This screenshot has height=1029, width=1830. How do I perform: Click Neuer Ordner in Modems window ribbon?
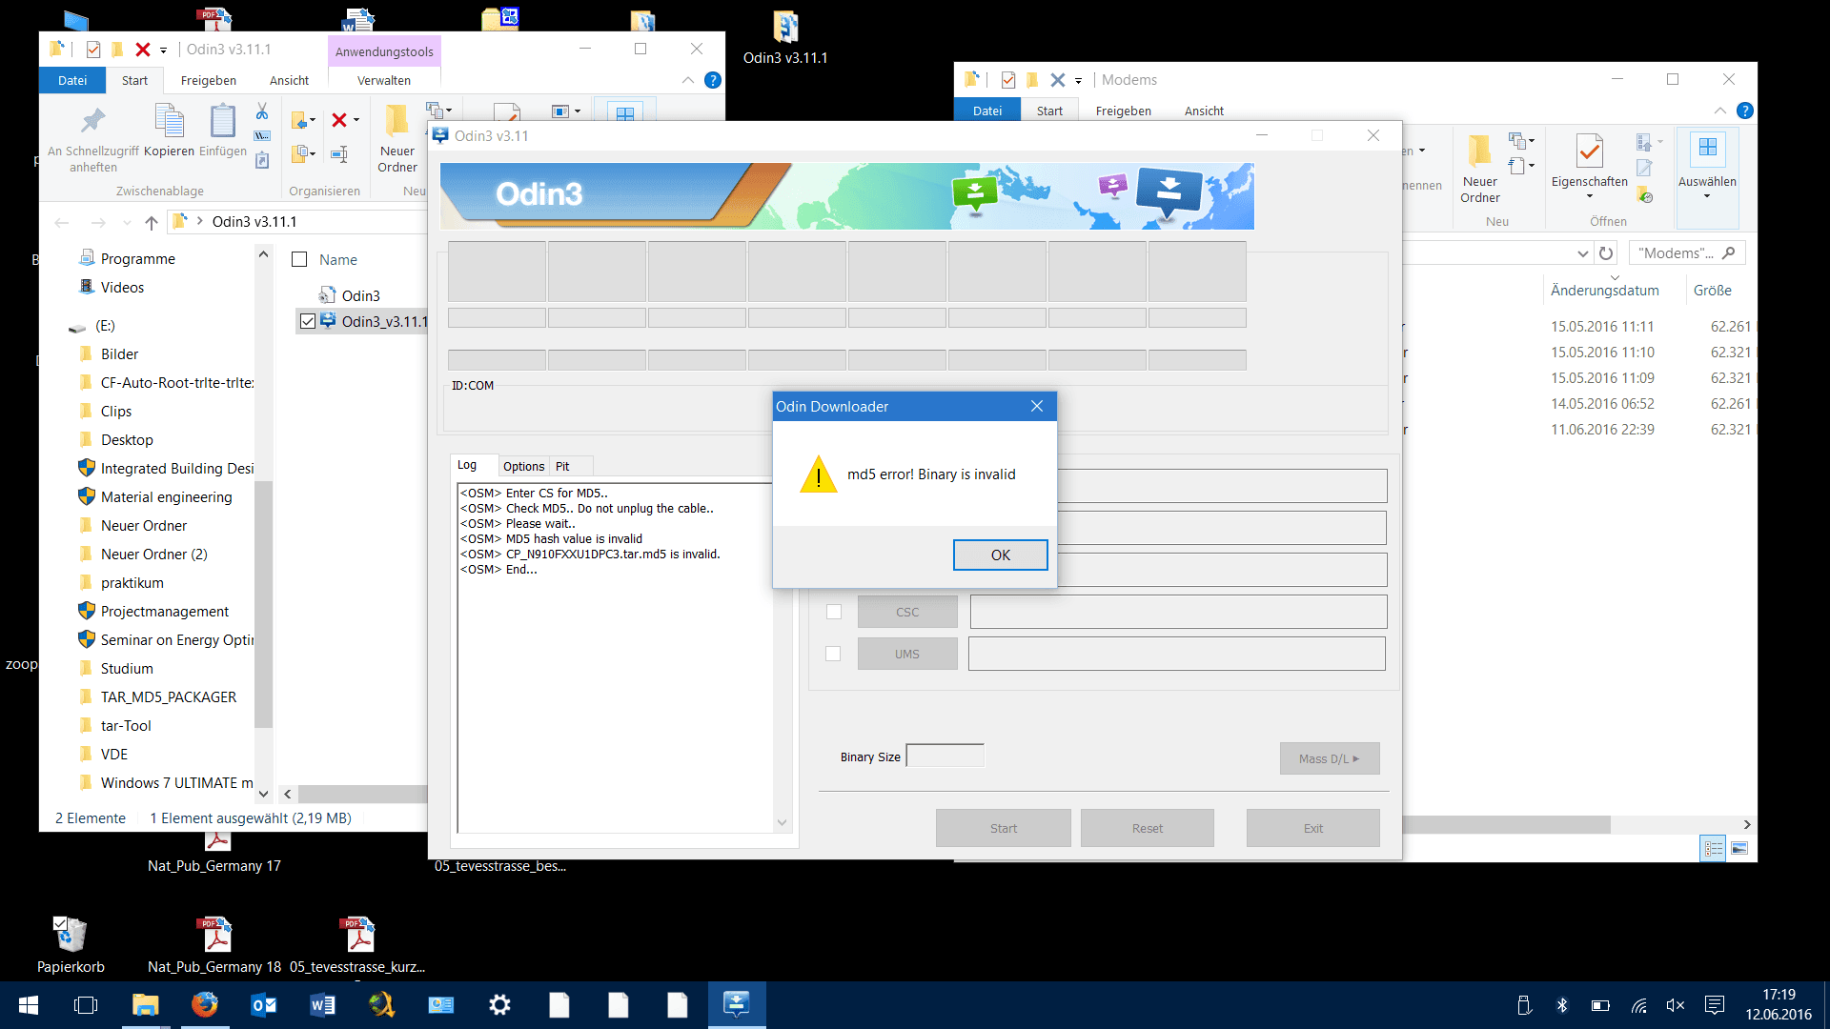pos(1480,169)
